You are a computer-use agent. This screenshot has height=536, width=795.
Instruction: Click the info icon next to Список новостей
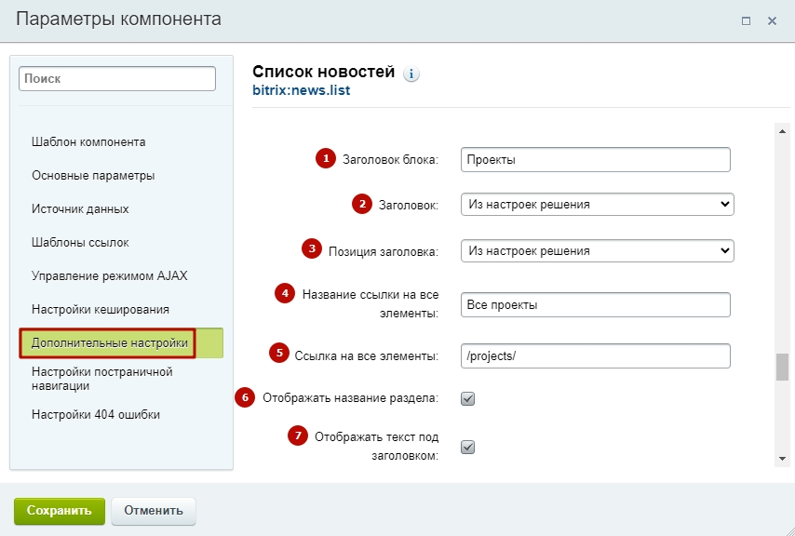[x=411, y=74]
